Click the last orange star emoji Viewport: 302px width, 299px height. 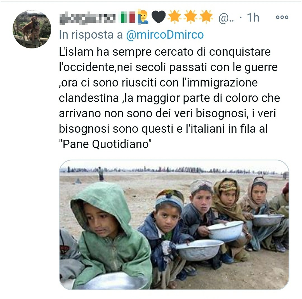206,17
